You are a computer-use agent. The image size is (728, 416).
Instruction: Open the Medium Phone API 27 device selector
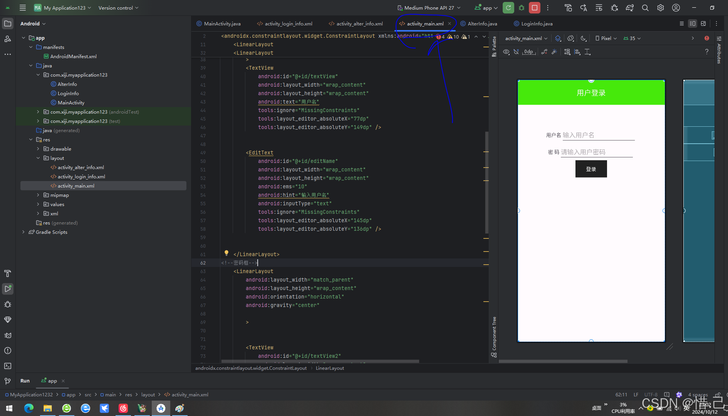pos(429,8)
